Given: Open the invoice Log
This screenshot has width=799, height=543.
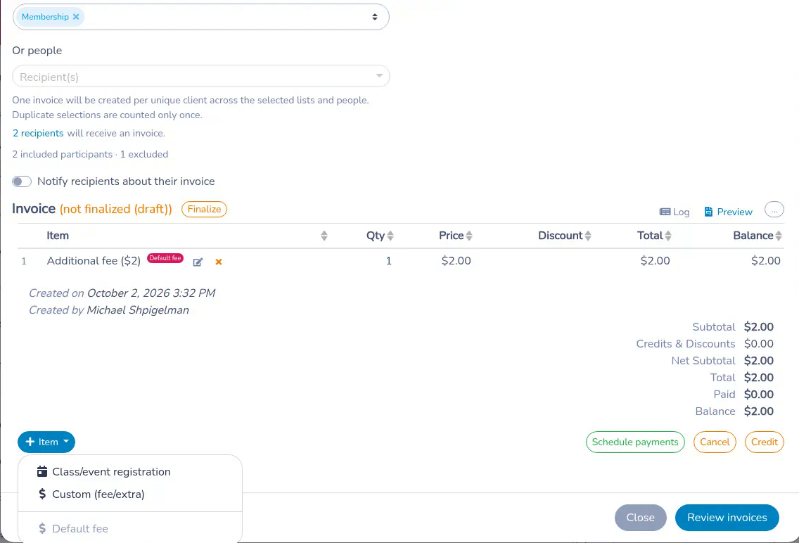Looking at the screenshot, I should pyautogui.click(x=675, y=212).
